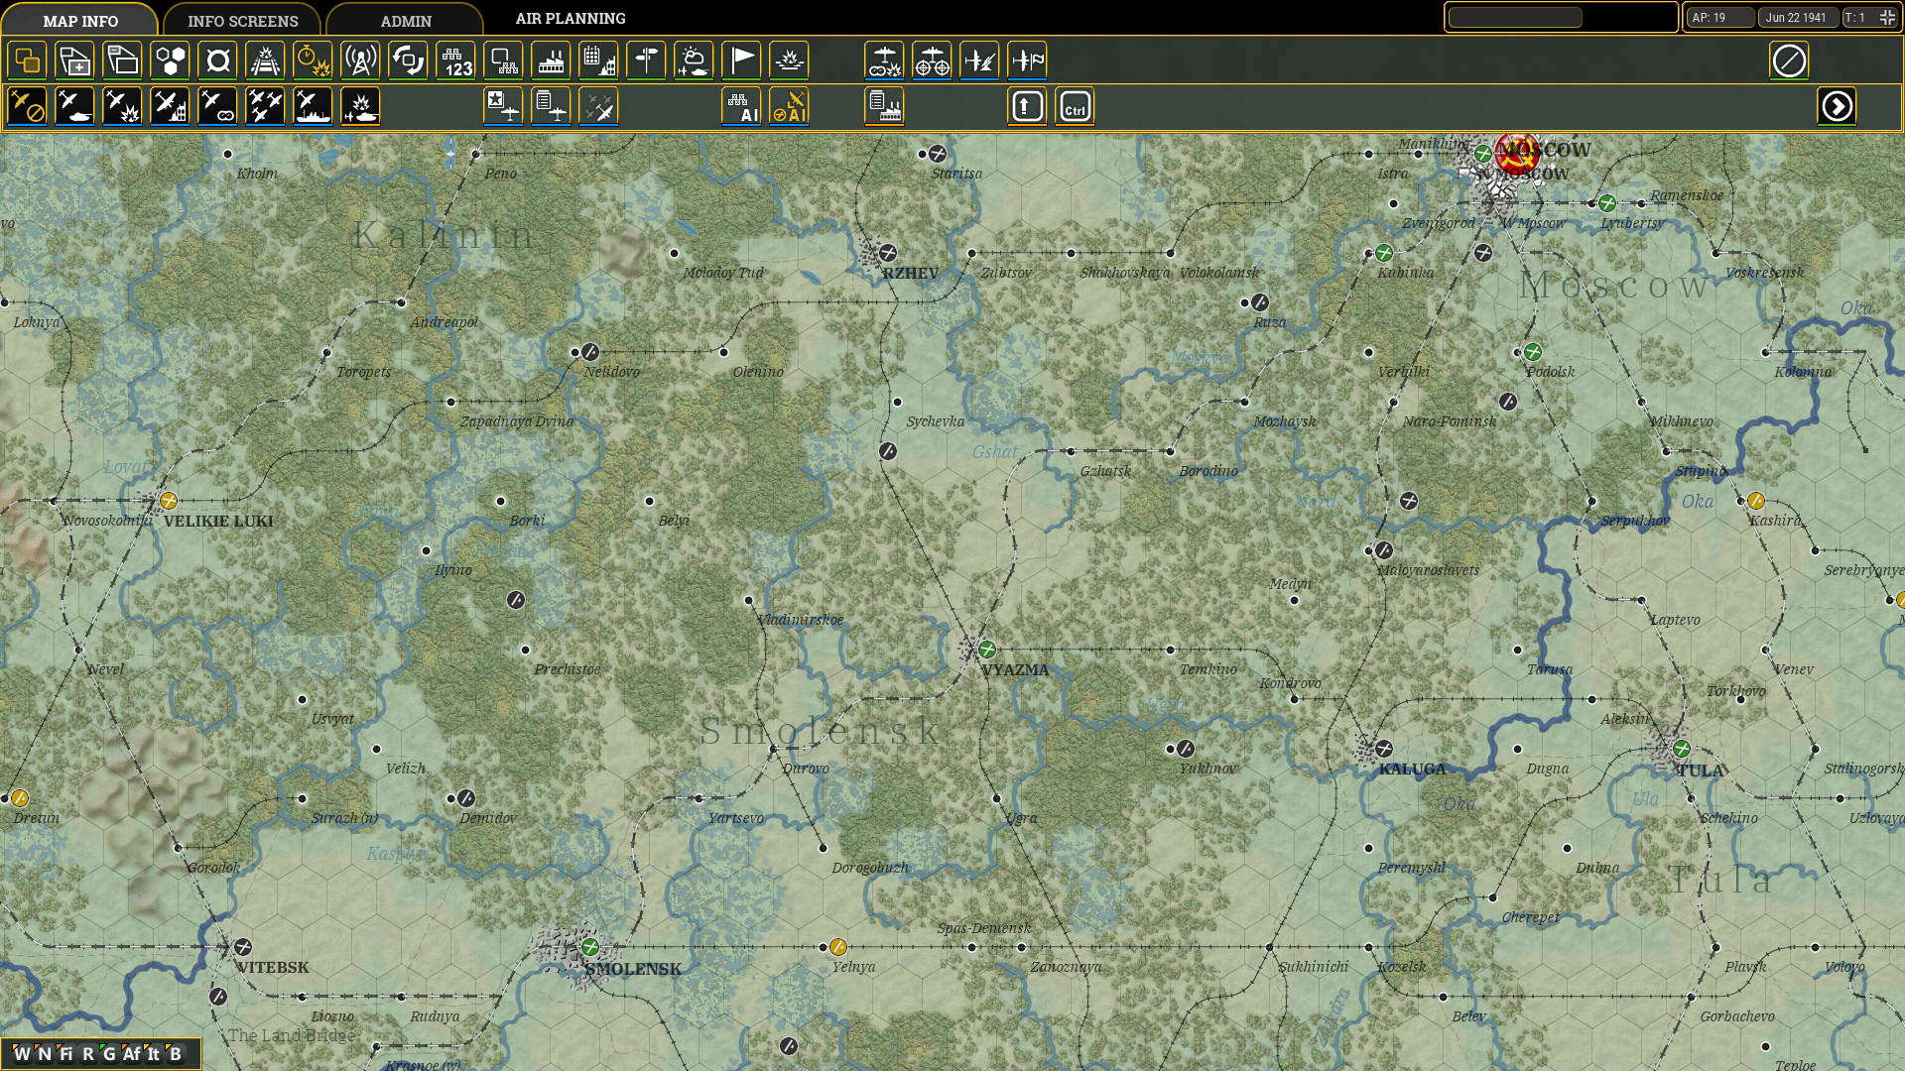Click the circle-in-square toolbar icon
Screen dimensions: 1905x1071
(217, 60)
